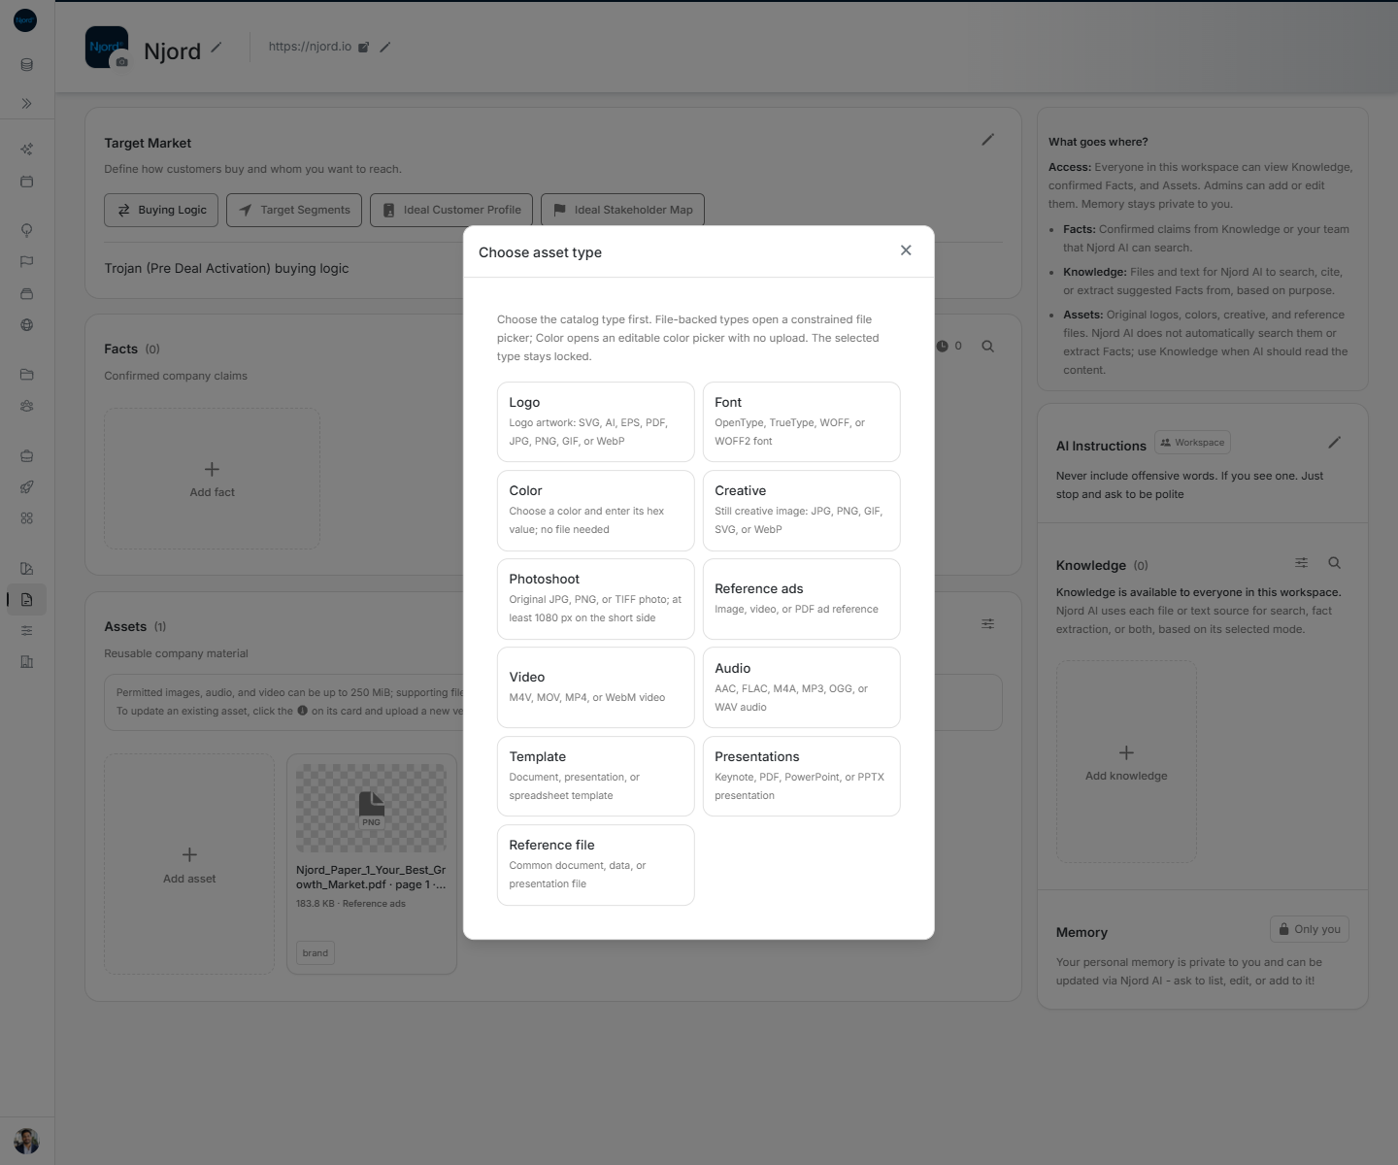Switch to Target Segments tab
Screen dimensions: 1398x1165
294,210
